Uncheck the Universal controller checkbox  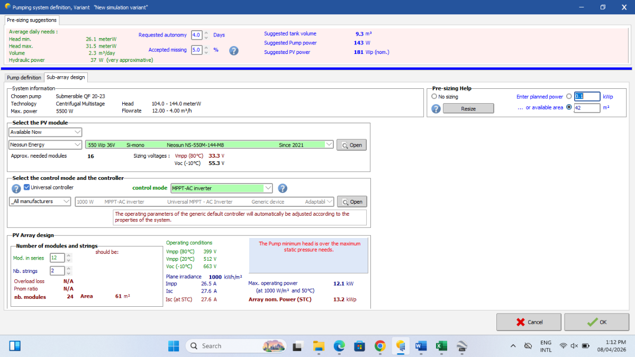click(x=27, y=187)
